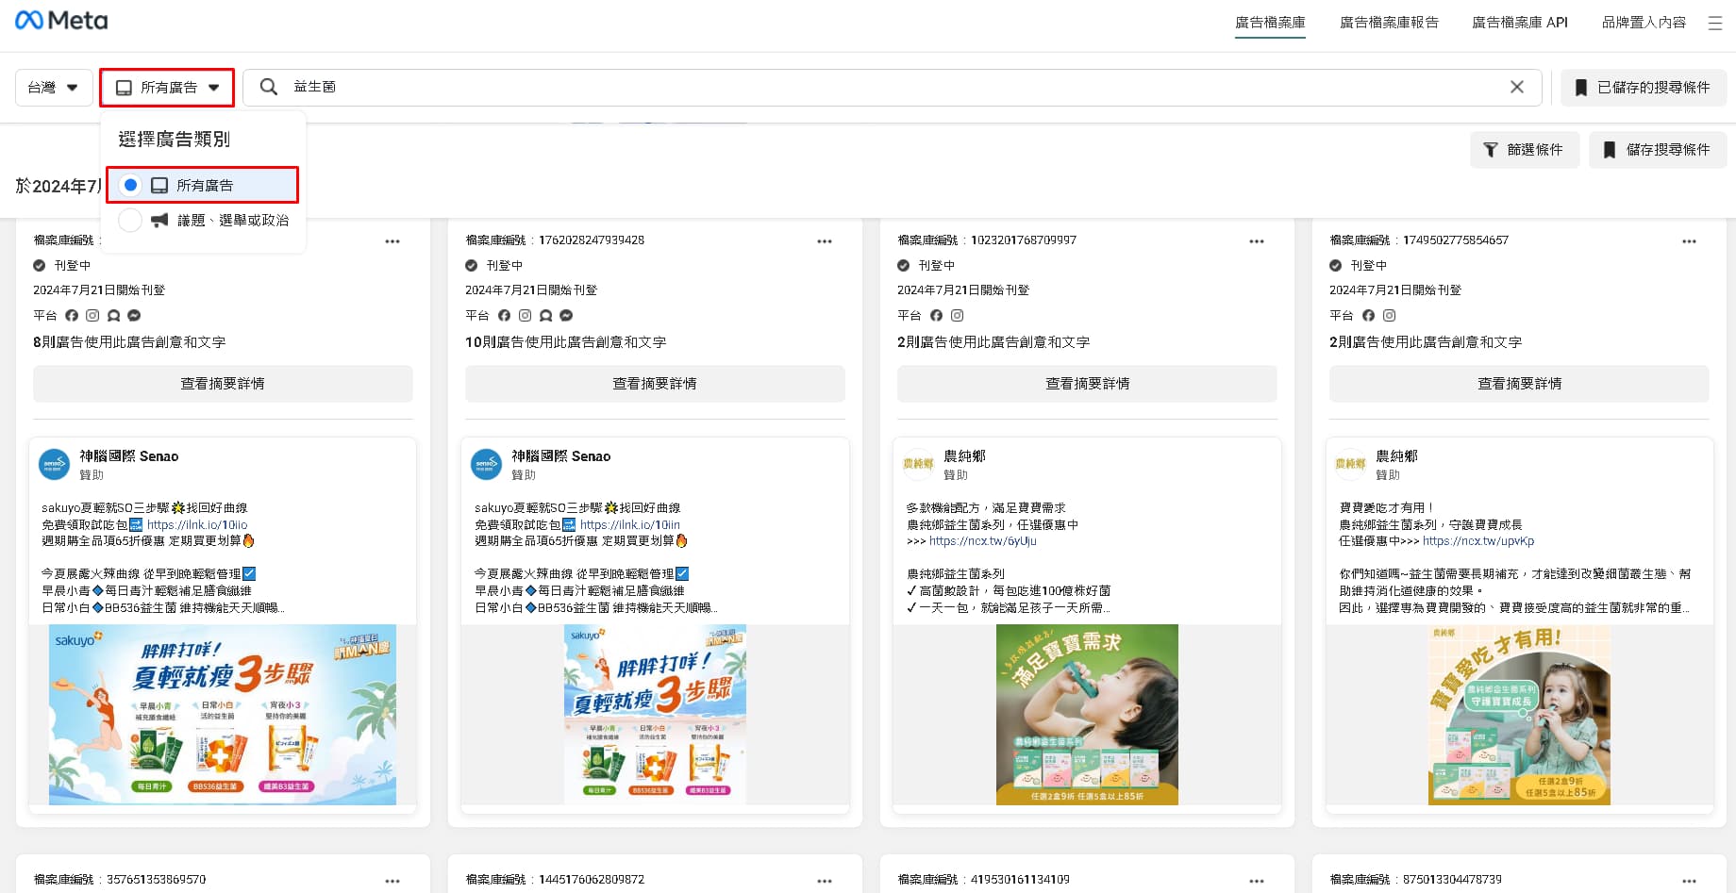Click Facebook icon on ad 1762028247939428

504,316
